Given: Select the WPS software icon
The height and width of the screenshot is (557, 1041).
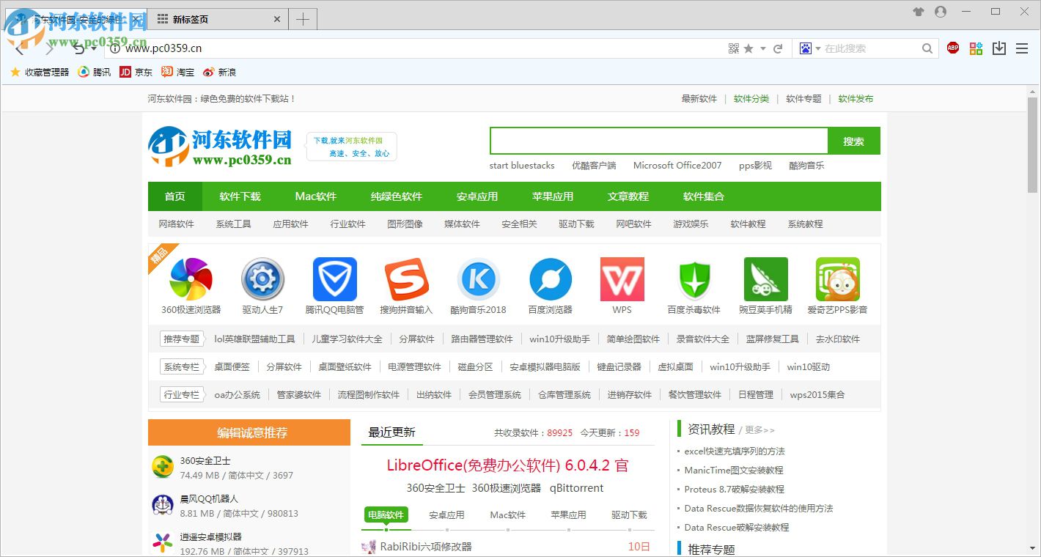Looking at the screenshot, I should (622, 279).
